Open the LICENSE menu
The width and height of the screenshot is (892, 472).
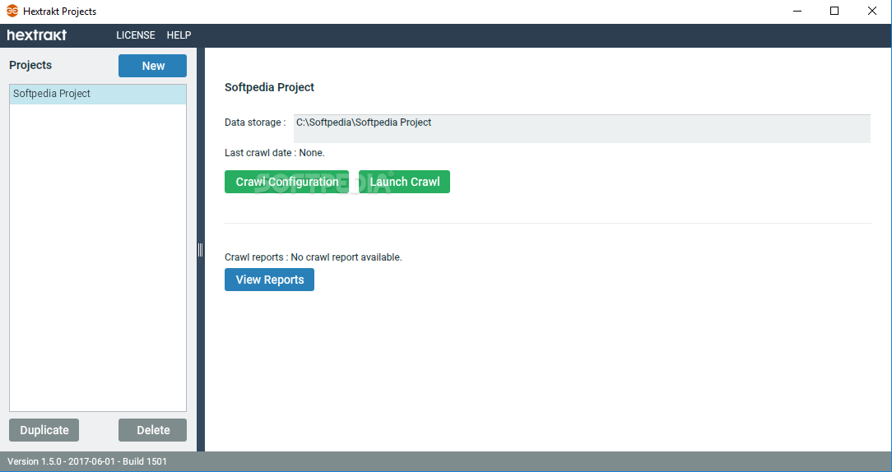(136, 35)
